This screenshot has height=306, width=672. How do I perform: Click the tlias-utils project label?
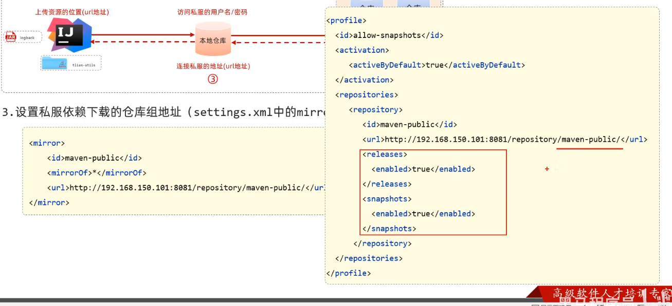pos(84,65)
